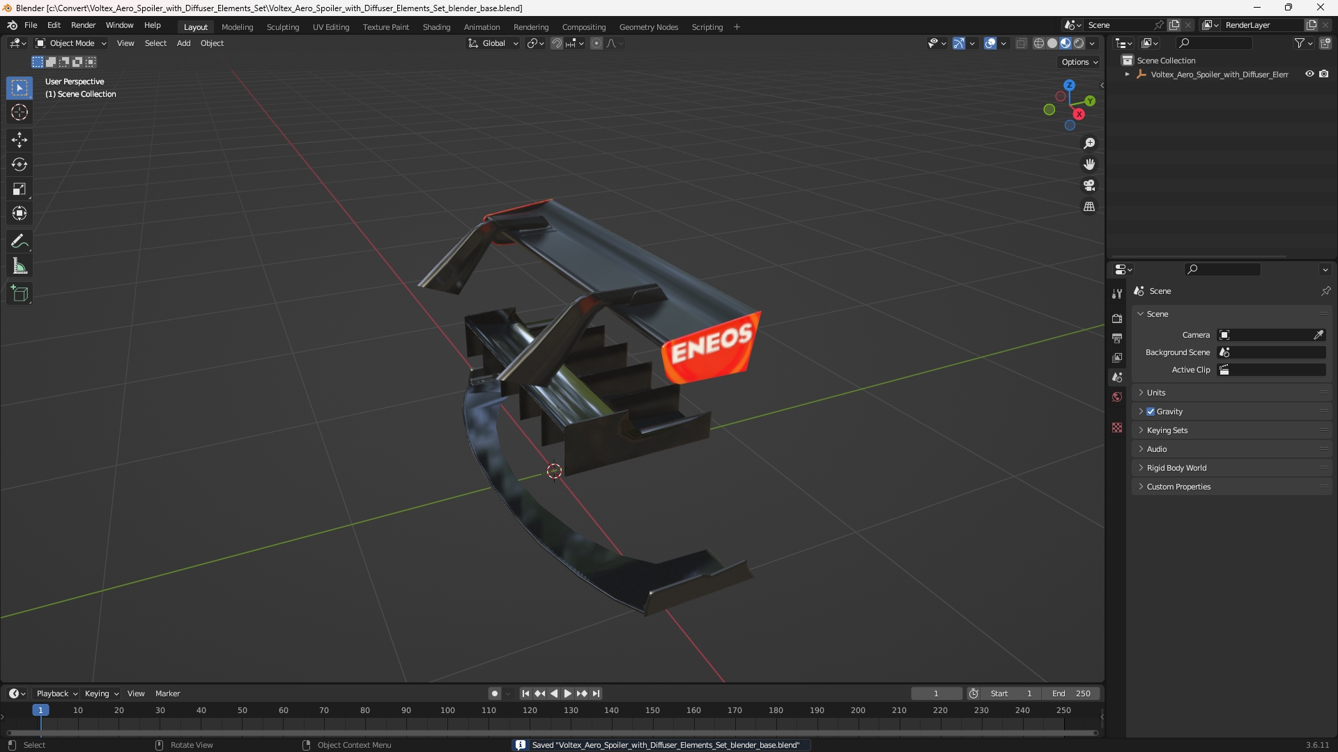Viewport: 1338px width, 752px height.
Task: Open the Tool properties tab
Action: [x=1117, y=294]
